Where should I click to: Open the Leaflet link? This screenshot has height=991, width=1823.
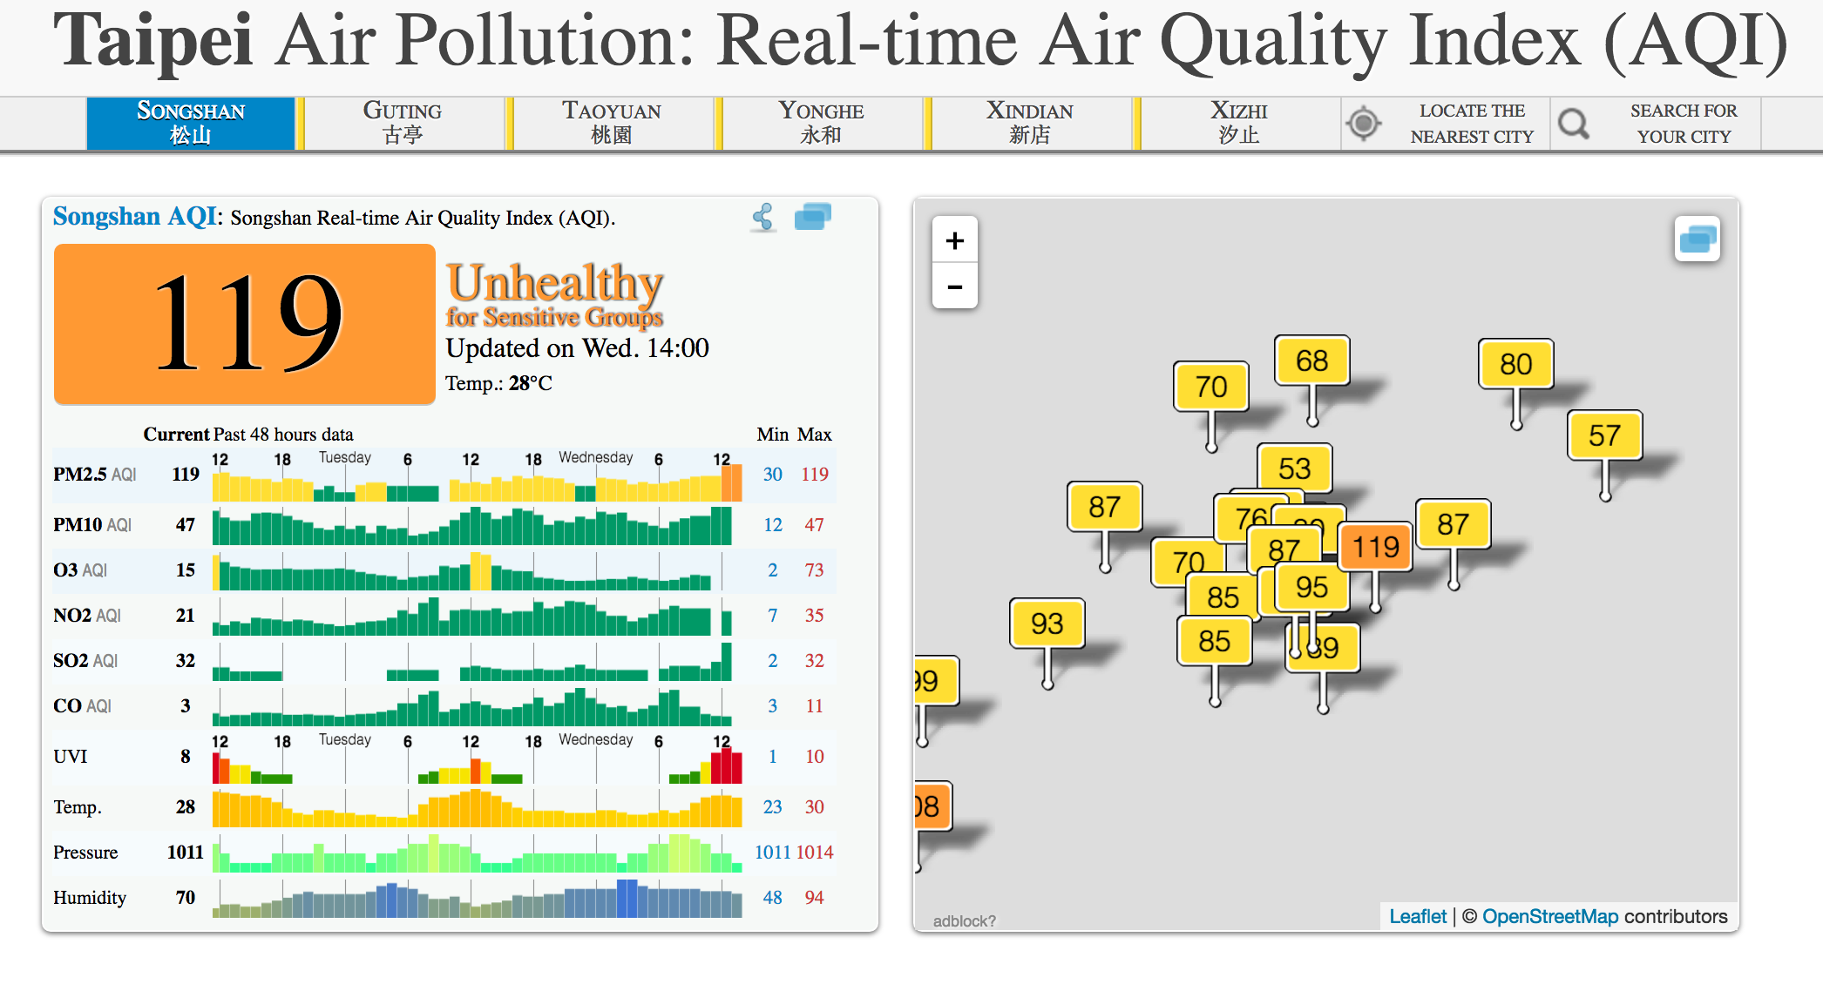1417,916
